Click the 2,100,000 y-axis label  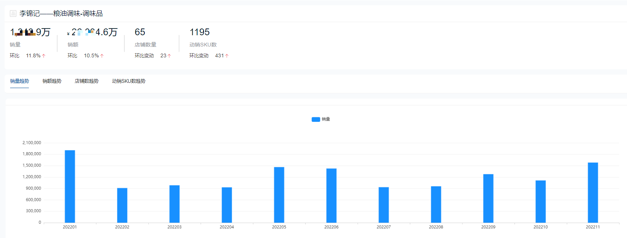(x=32, y=143)
